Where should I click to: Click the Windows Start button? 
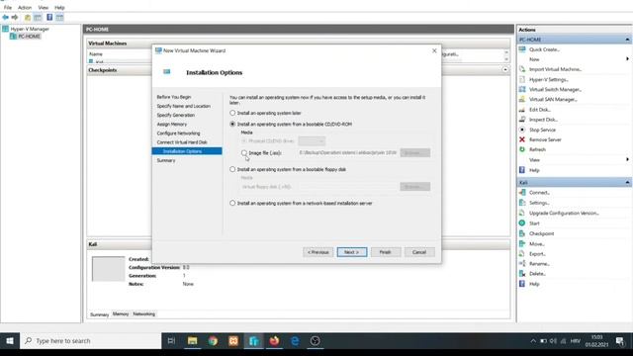(10, 341)
